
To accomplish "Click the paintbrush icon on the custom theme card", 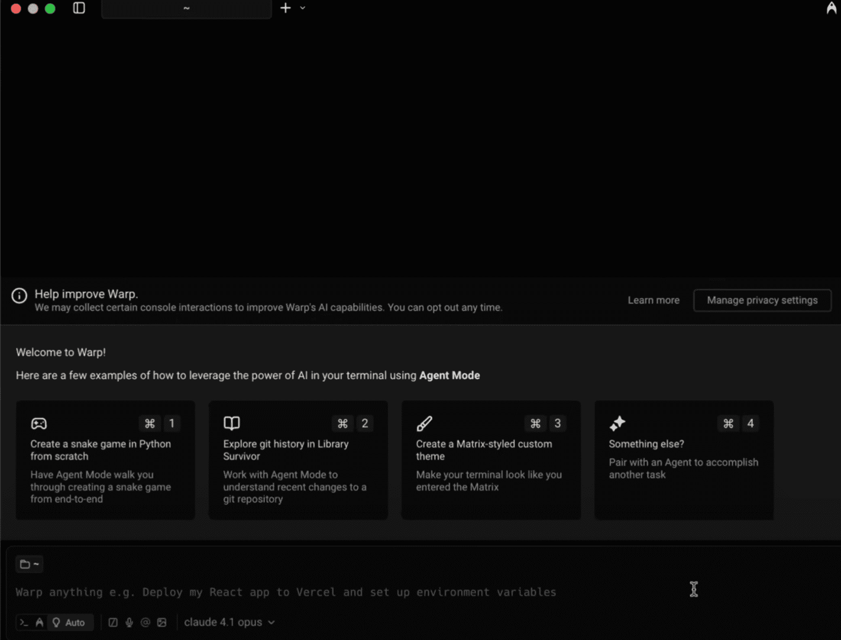I will [424, 423].
